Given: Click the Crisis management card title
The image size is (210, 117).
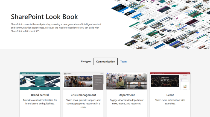Looking at the screenshot, I should (83, 95).
